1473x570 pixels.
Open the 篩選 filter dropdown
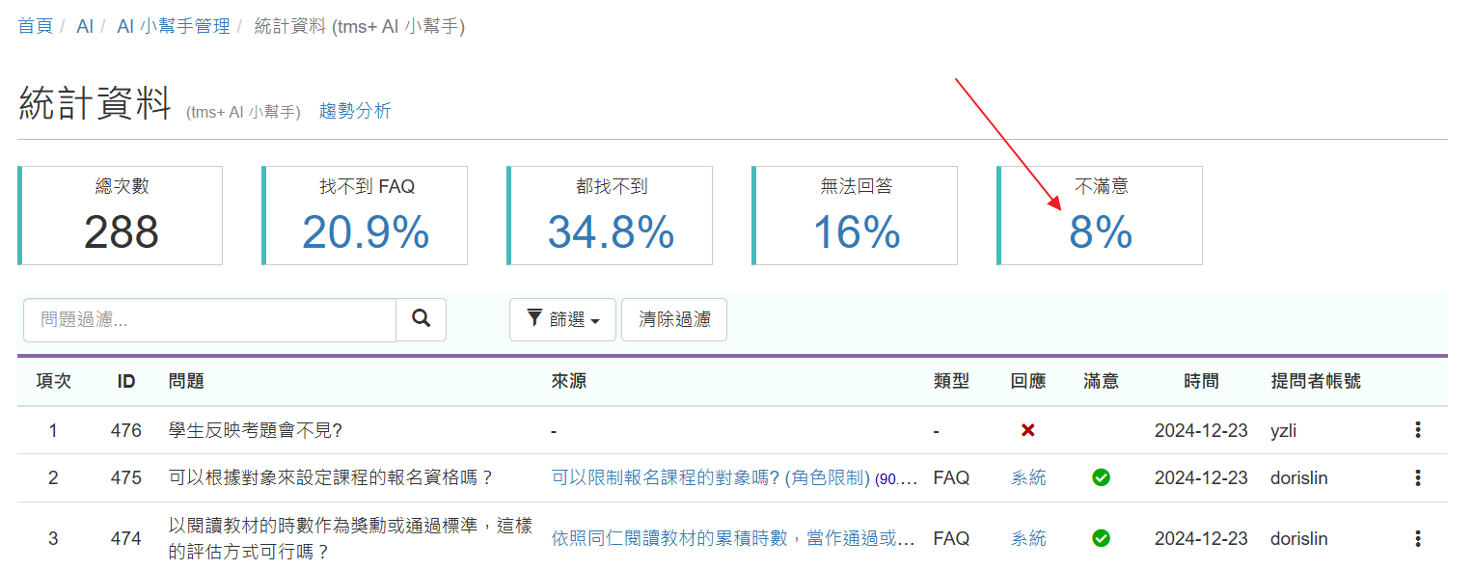click(561, 319)
